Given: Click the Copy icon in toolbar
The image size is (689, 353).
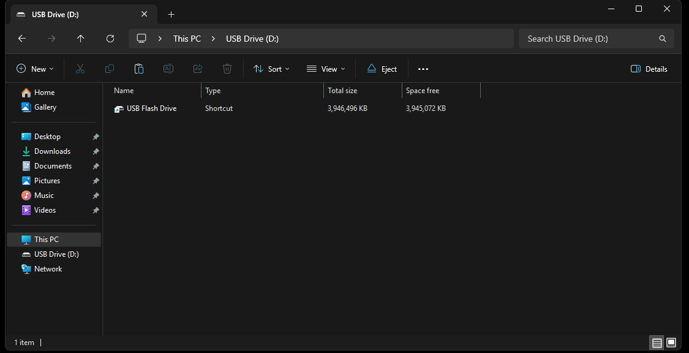Looking at the screenshot, I should click(109, 69).
